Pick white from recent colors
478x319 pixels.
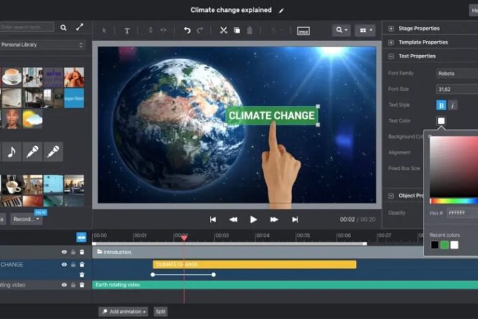(454, 245)
